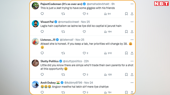Share PajeetCodeman's tweet

point(132,14)
